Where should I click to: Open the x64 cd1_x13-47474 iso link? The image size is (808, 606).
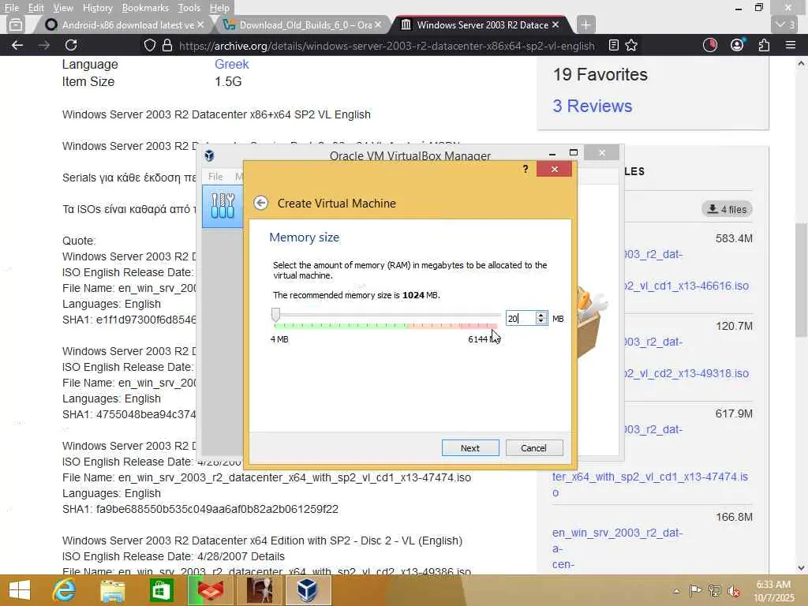tap(650, 484)
